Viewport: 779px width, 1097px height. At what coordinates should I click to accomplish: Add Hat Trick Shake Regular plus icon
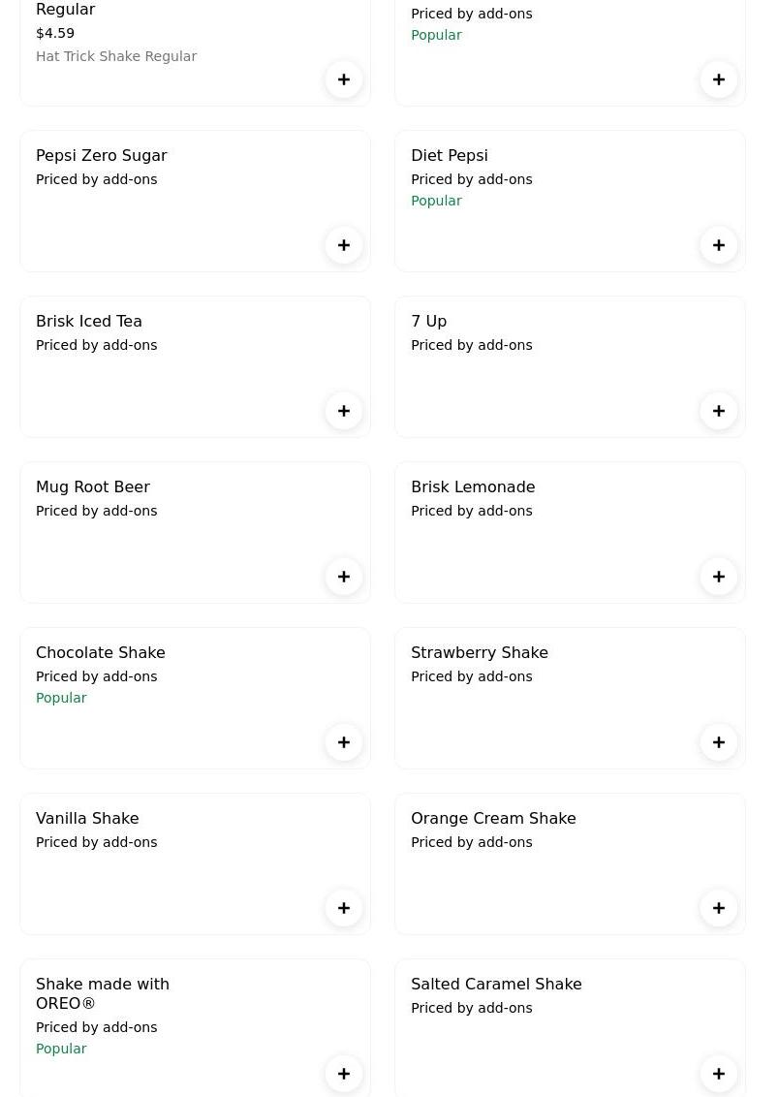(x=344, y=79)
